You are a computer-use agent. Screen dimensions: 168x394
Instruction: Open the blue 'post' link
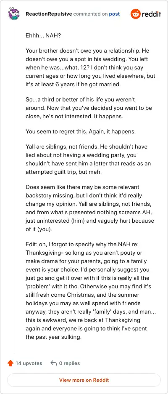[114, 14]
